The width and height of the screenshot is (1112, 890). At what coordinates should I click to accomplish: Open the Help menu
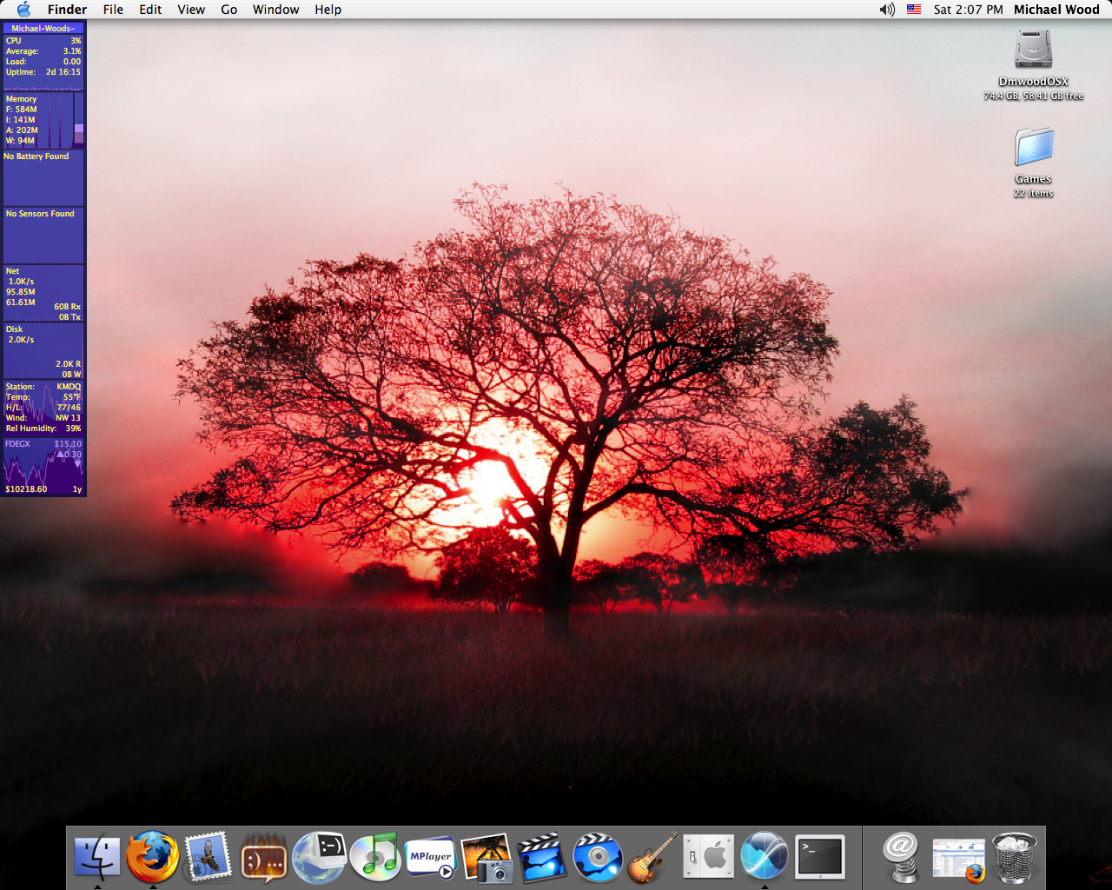(x=328, y=10)
